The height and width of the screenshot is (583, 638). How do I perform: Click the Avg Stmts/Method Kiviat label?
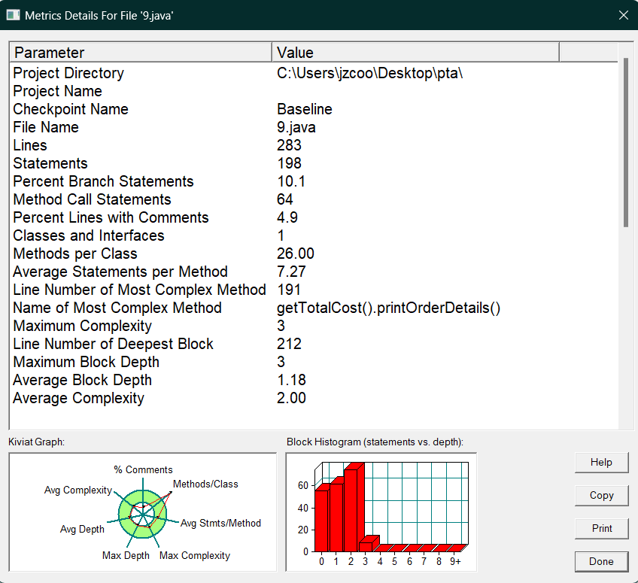(x=220, y=523)
